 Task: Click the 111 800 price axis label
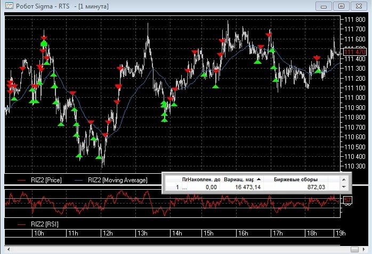point(355,19)
